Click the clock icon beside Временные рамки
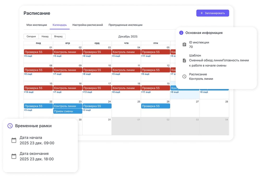This screenshot has width=261, height=179. 10,126
